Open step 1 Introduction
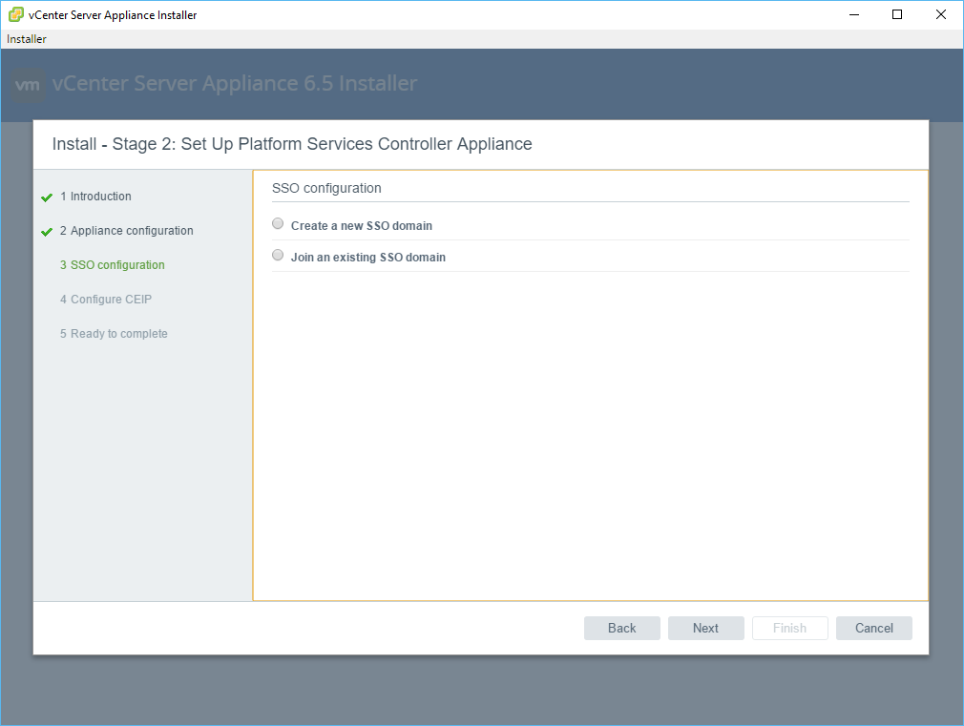964x726 pixels. [x=100, y=197]
